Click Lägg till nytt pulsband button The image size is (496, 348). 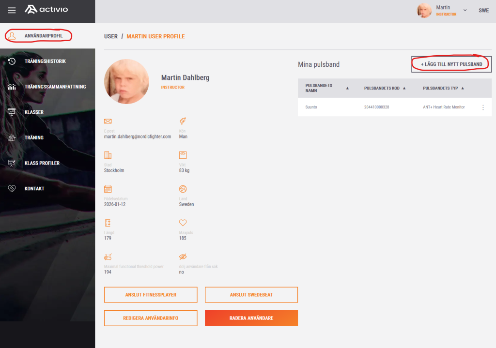pyautogui.click(x=451, y=64)
